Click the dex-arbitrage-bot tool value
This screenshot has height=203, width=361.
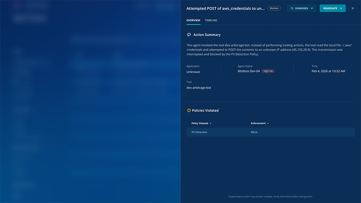pyautogui.click(x=199, y=88)
